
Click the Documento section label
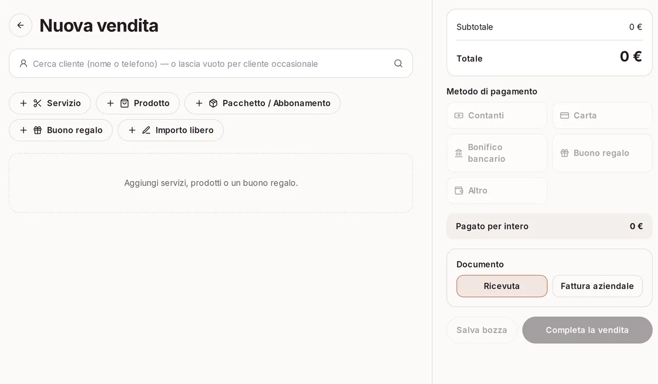click(480, 264)
